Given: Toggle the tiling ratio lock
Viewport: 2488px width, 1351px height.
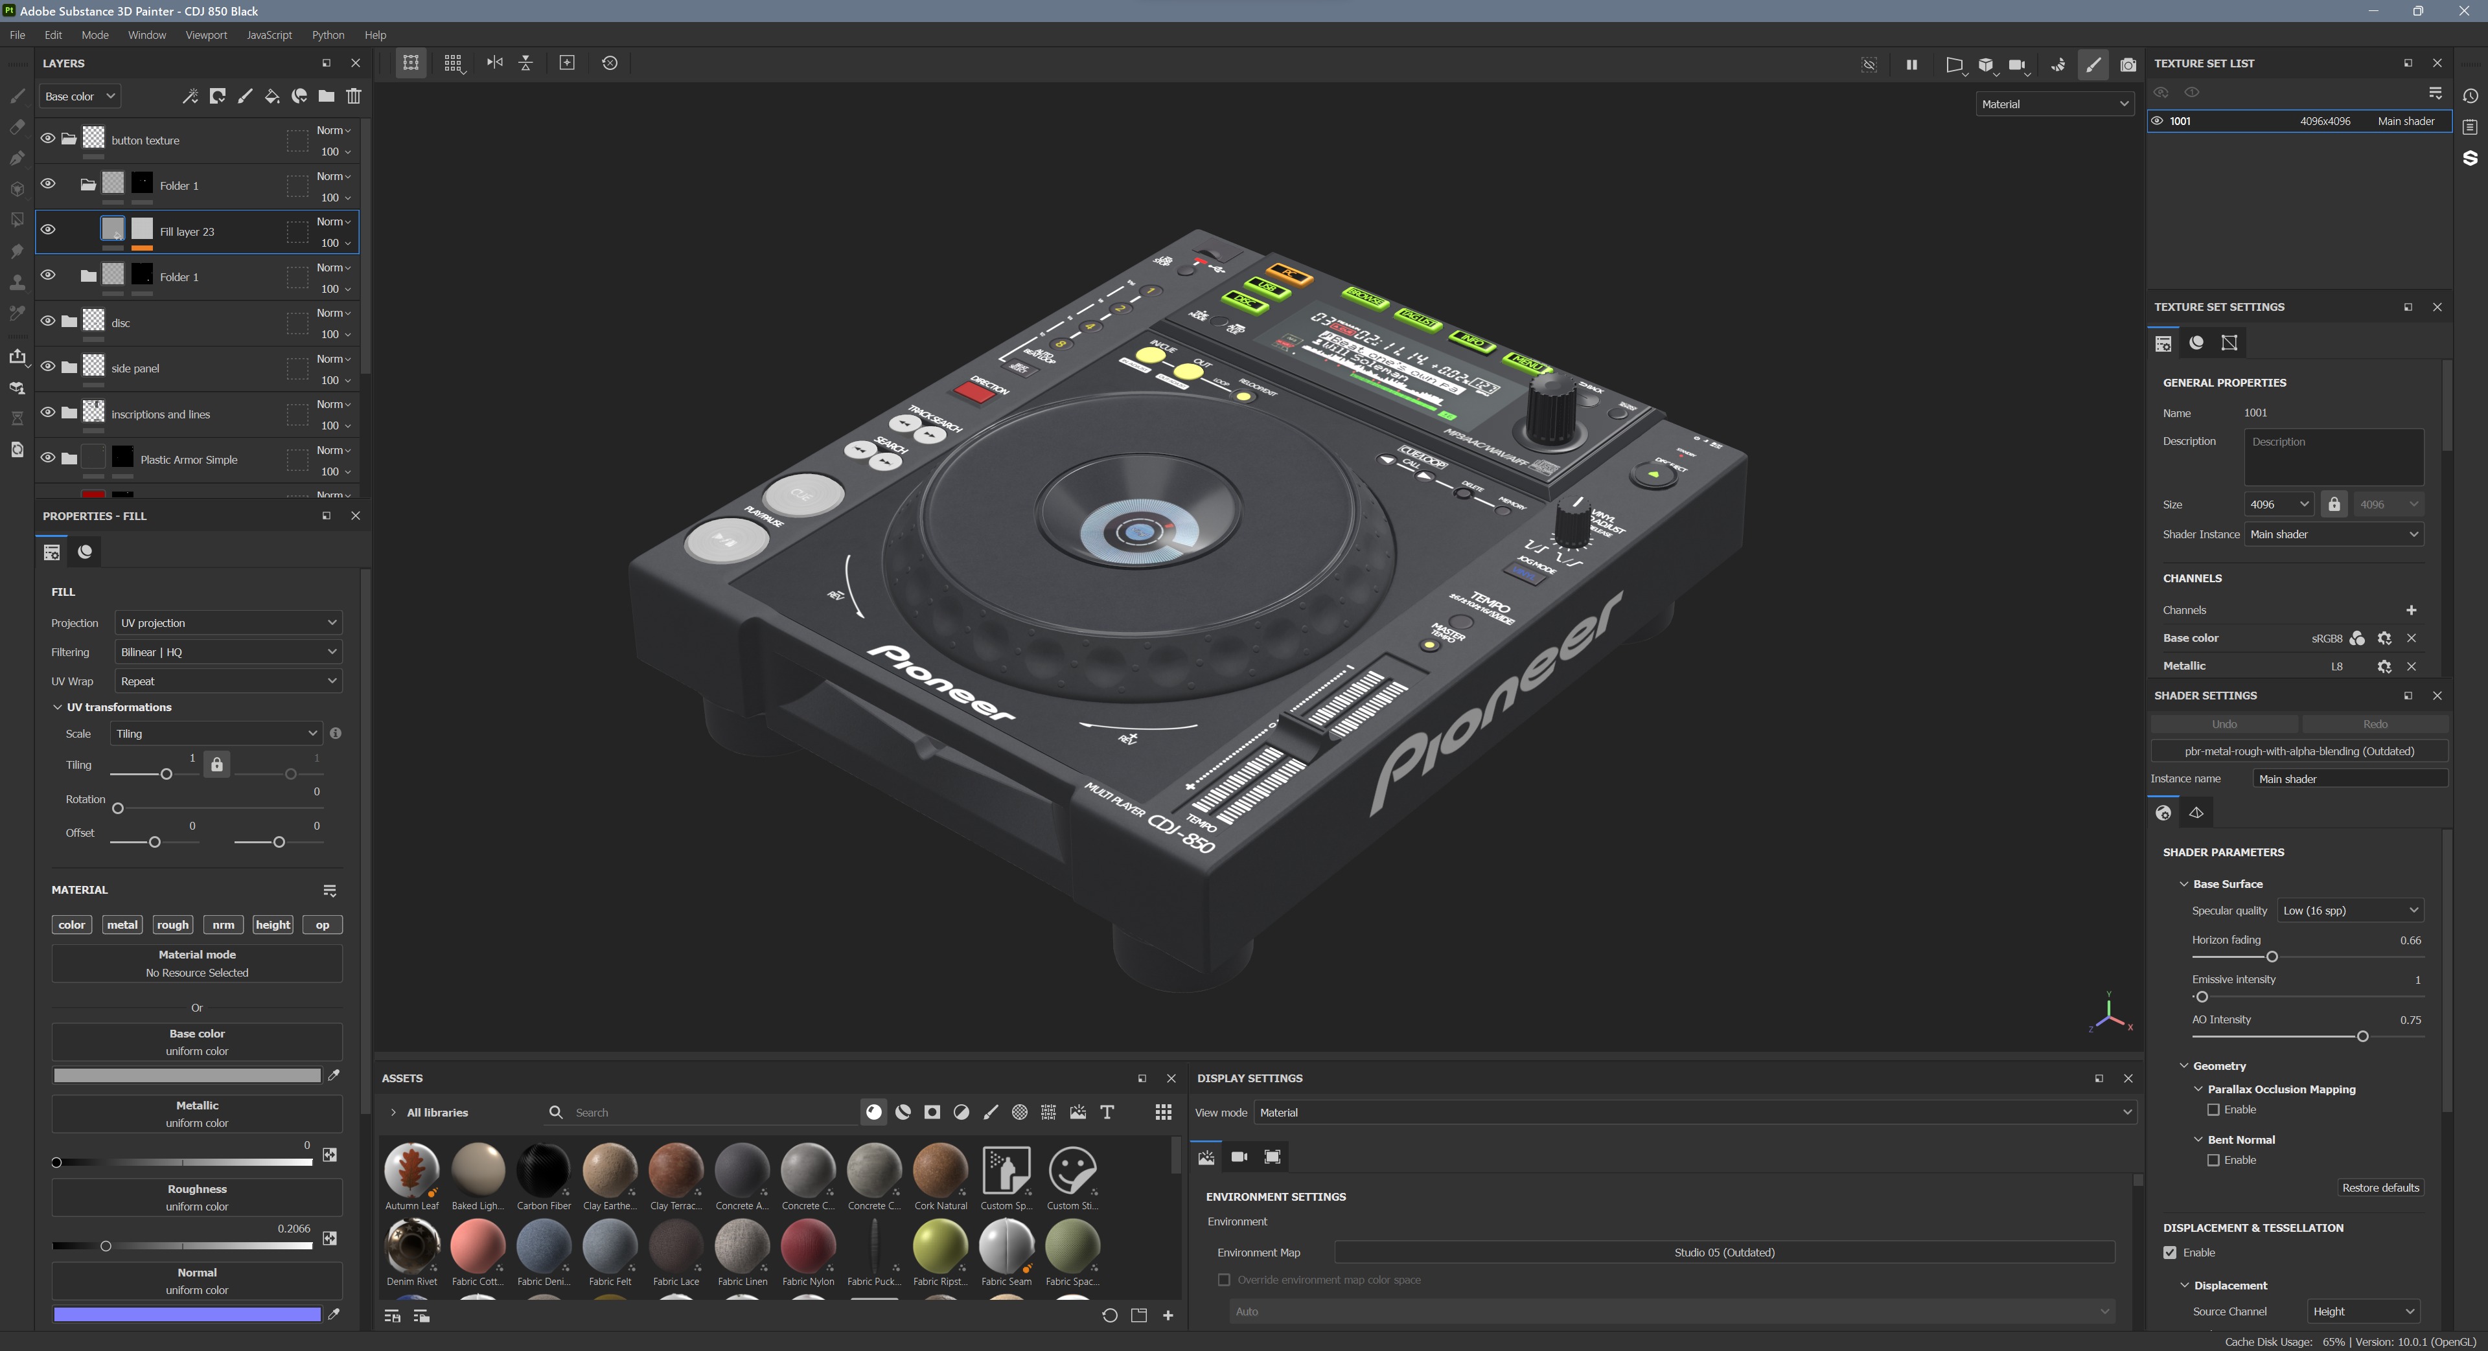Looking at the screenshot, I should [x=217, y=764].
